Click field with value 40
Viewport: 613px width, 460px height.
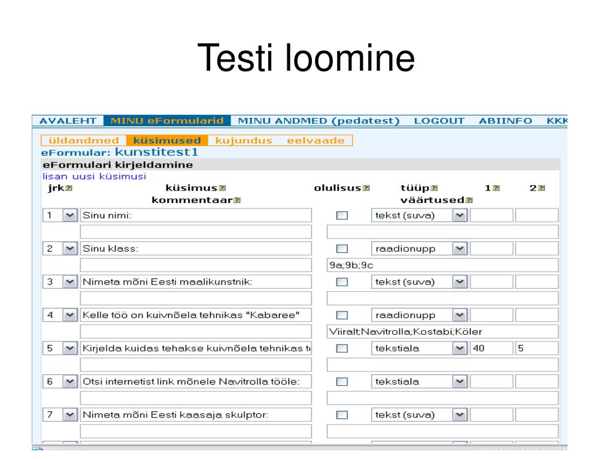pos(491,349)
